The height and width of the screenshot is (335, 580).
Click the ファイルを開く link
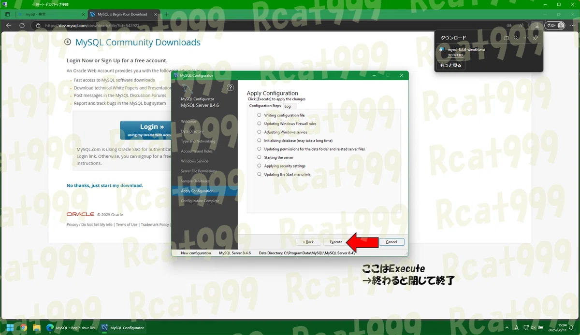[x=455, y=55]
